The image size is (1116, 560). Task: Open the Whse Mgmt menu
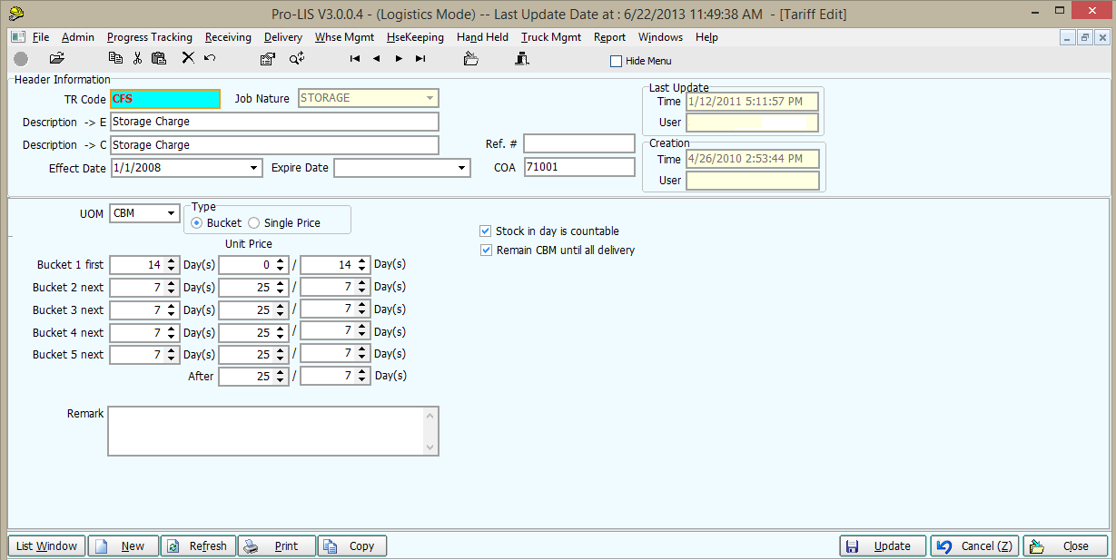[344, 37]
